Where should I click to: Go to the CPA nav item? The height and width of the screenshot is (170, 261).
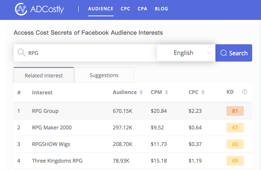click(x=142, y=9)
